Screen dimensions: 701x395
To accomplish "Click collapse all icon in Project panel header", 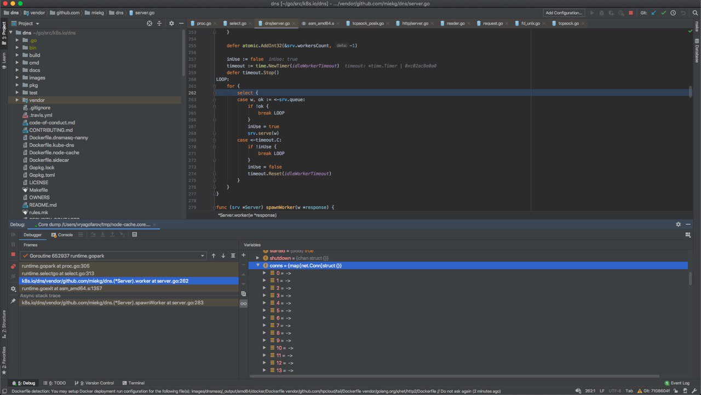I will point(159,24).
